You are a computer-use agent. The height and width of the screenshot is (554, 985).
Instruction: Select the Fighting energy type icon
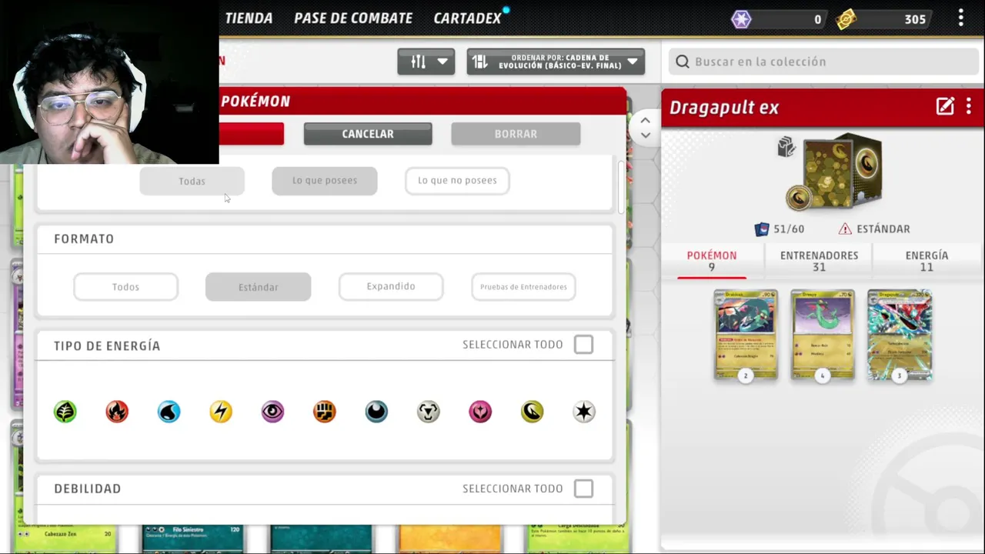pyautogui.click(x=325, y=412)
